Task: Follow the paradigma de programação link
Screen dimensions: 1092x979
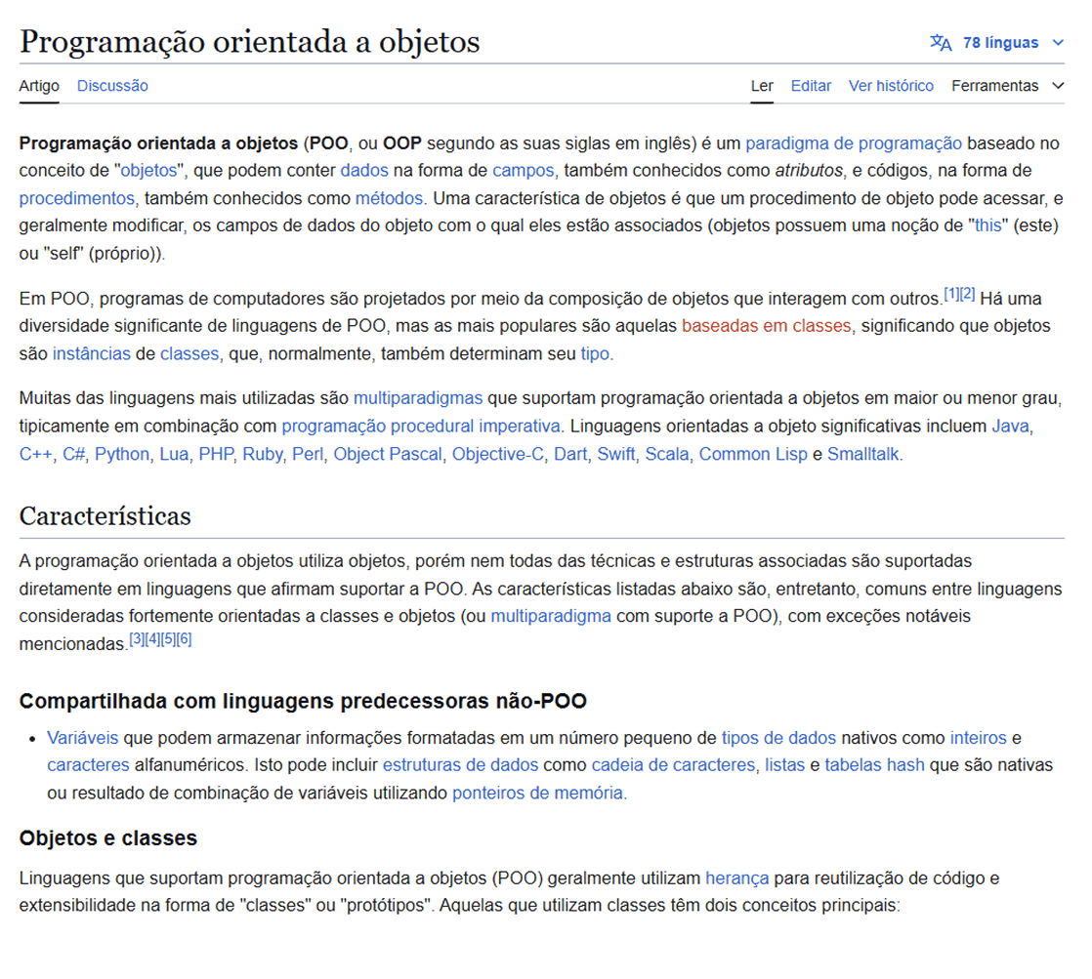Action: pos(853,143)
